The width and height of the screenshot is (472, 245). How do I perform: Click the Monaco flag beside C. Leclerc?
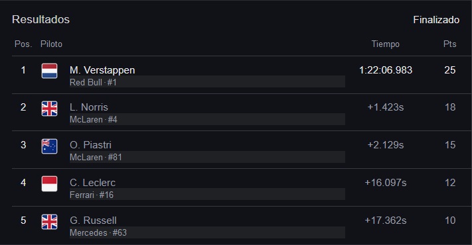(49, 184)
